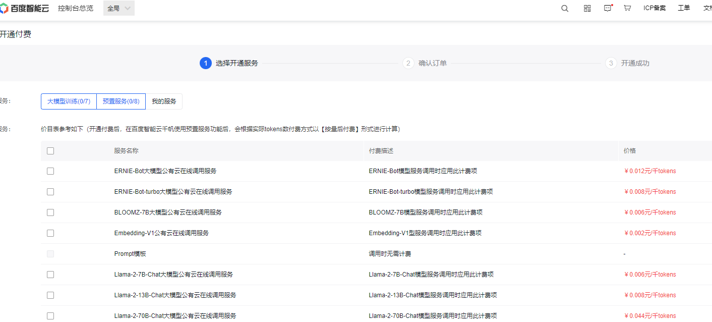Open ICP备案 link

(655, 8)
